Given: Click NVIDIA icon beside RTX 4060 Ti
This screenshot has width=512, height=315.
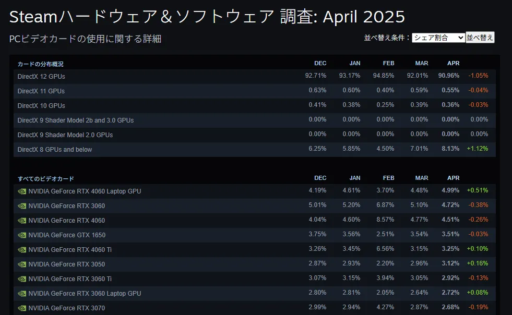Looking at the screenshot, I should click(22, 250).
